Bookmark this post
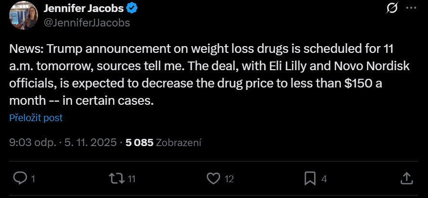 coord(310,179)
